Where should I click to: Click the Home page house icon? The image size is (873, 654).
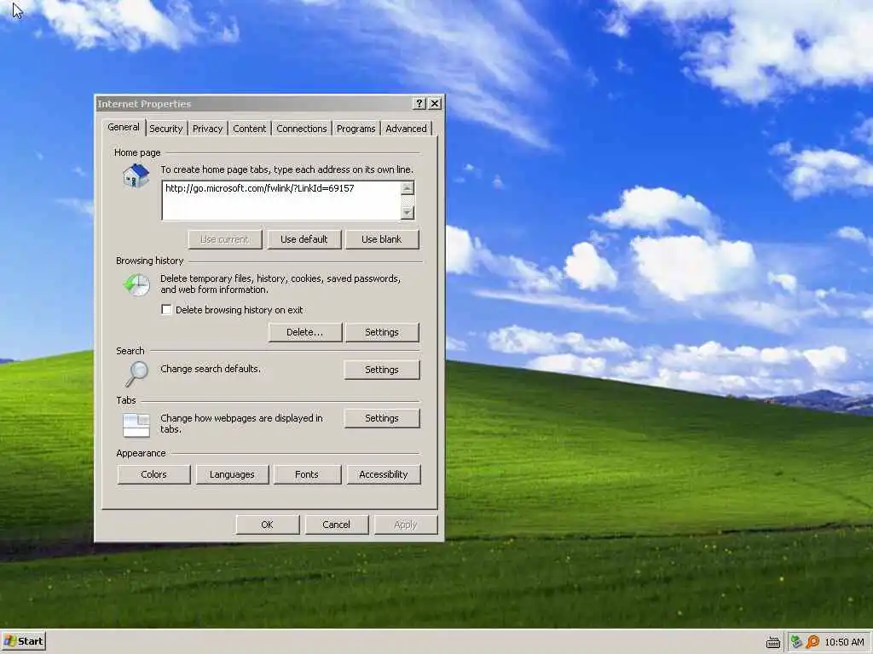pos(136,175)
